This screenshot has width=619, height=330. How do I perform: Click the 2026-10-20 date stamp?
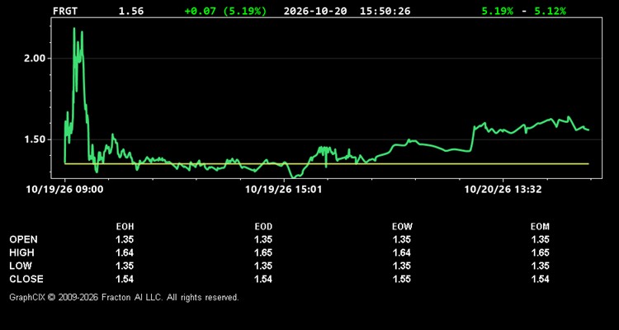coord(315,11)
